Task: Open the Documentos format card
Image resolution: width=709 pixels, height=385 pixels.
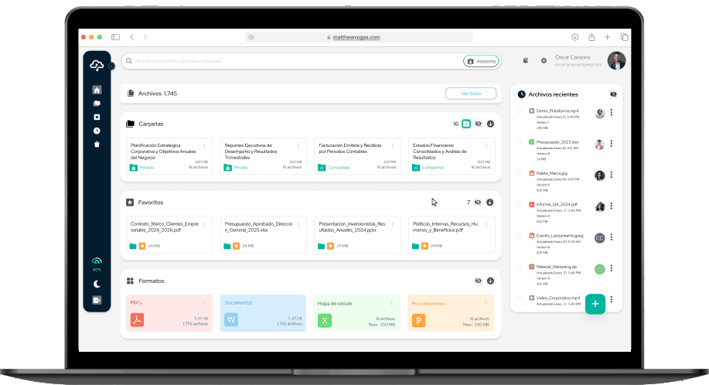Action: (263, 313)
